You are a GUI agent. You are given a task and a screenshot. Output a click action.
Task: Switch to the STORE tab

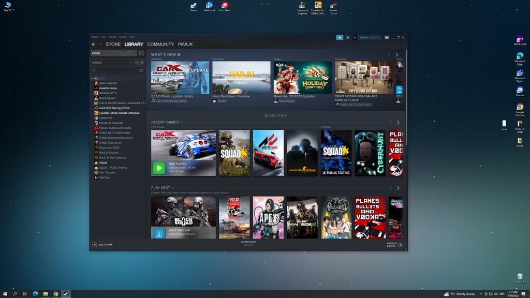(x=113, y=44)
